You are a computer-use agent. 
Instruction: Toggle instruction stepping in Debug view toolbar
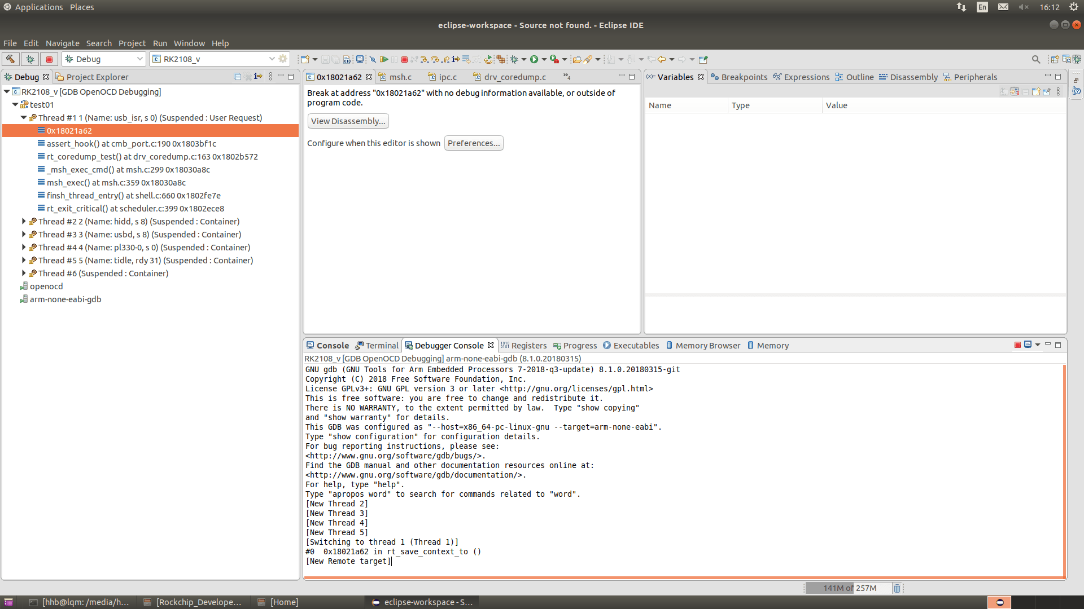click(259, 77)
